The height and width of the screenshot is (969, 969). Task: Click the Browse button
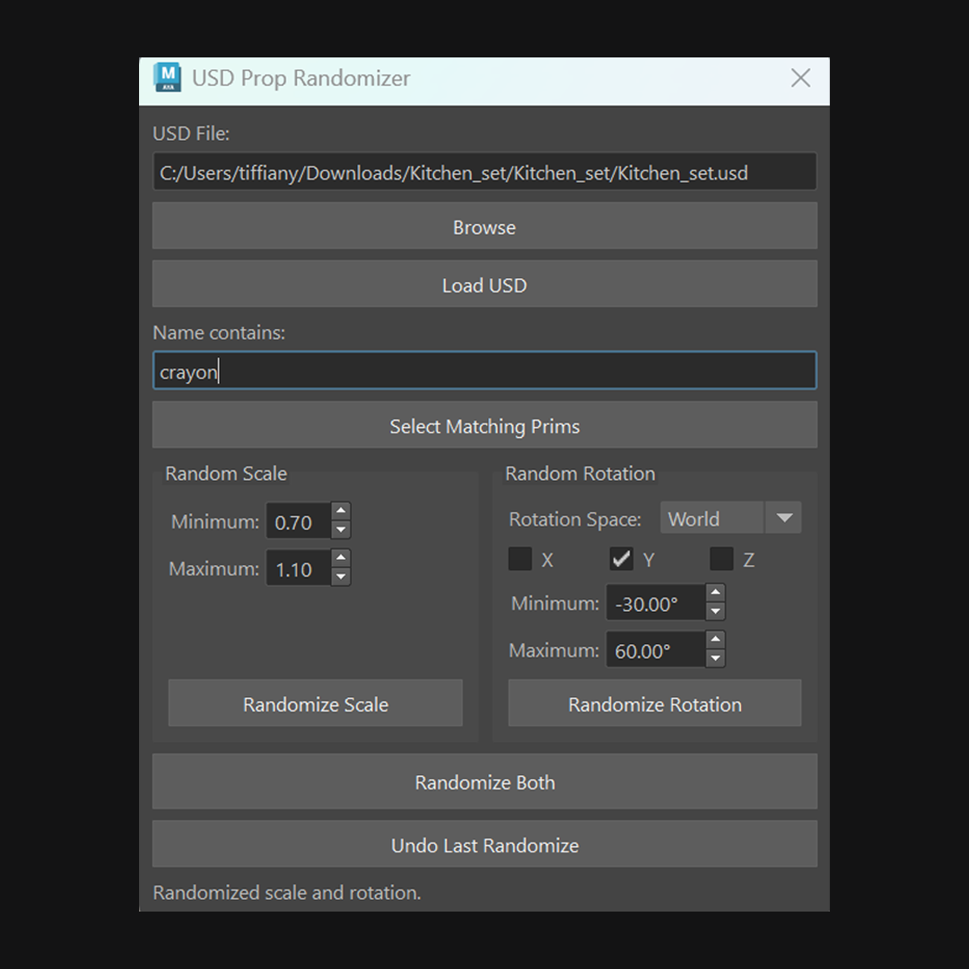[x=484, y=226]
